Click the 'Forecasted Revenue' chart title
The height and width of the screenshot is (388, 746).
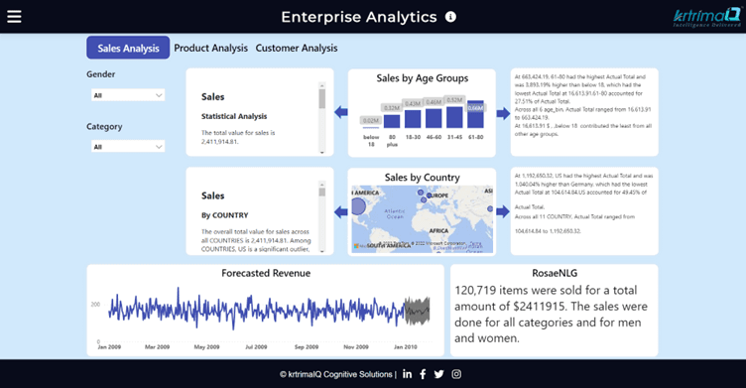(x=266, y=273)
